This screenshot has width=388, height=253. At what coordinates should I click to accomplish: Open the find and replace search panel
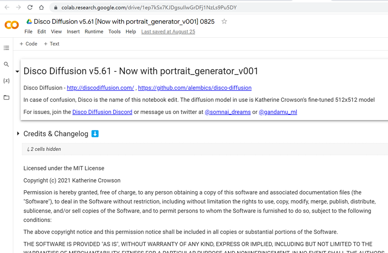tap(6, 64)
